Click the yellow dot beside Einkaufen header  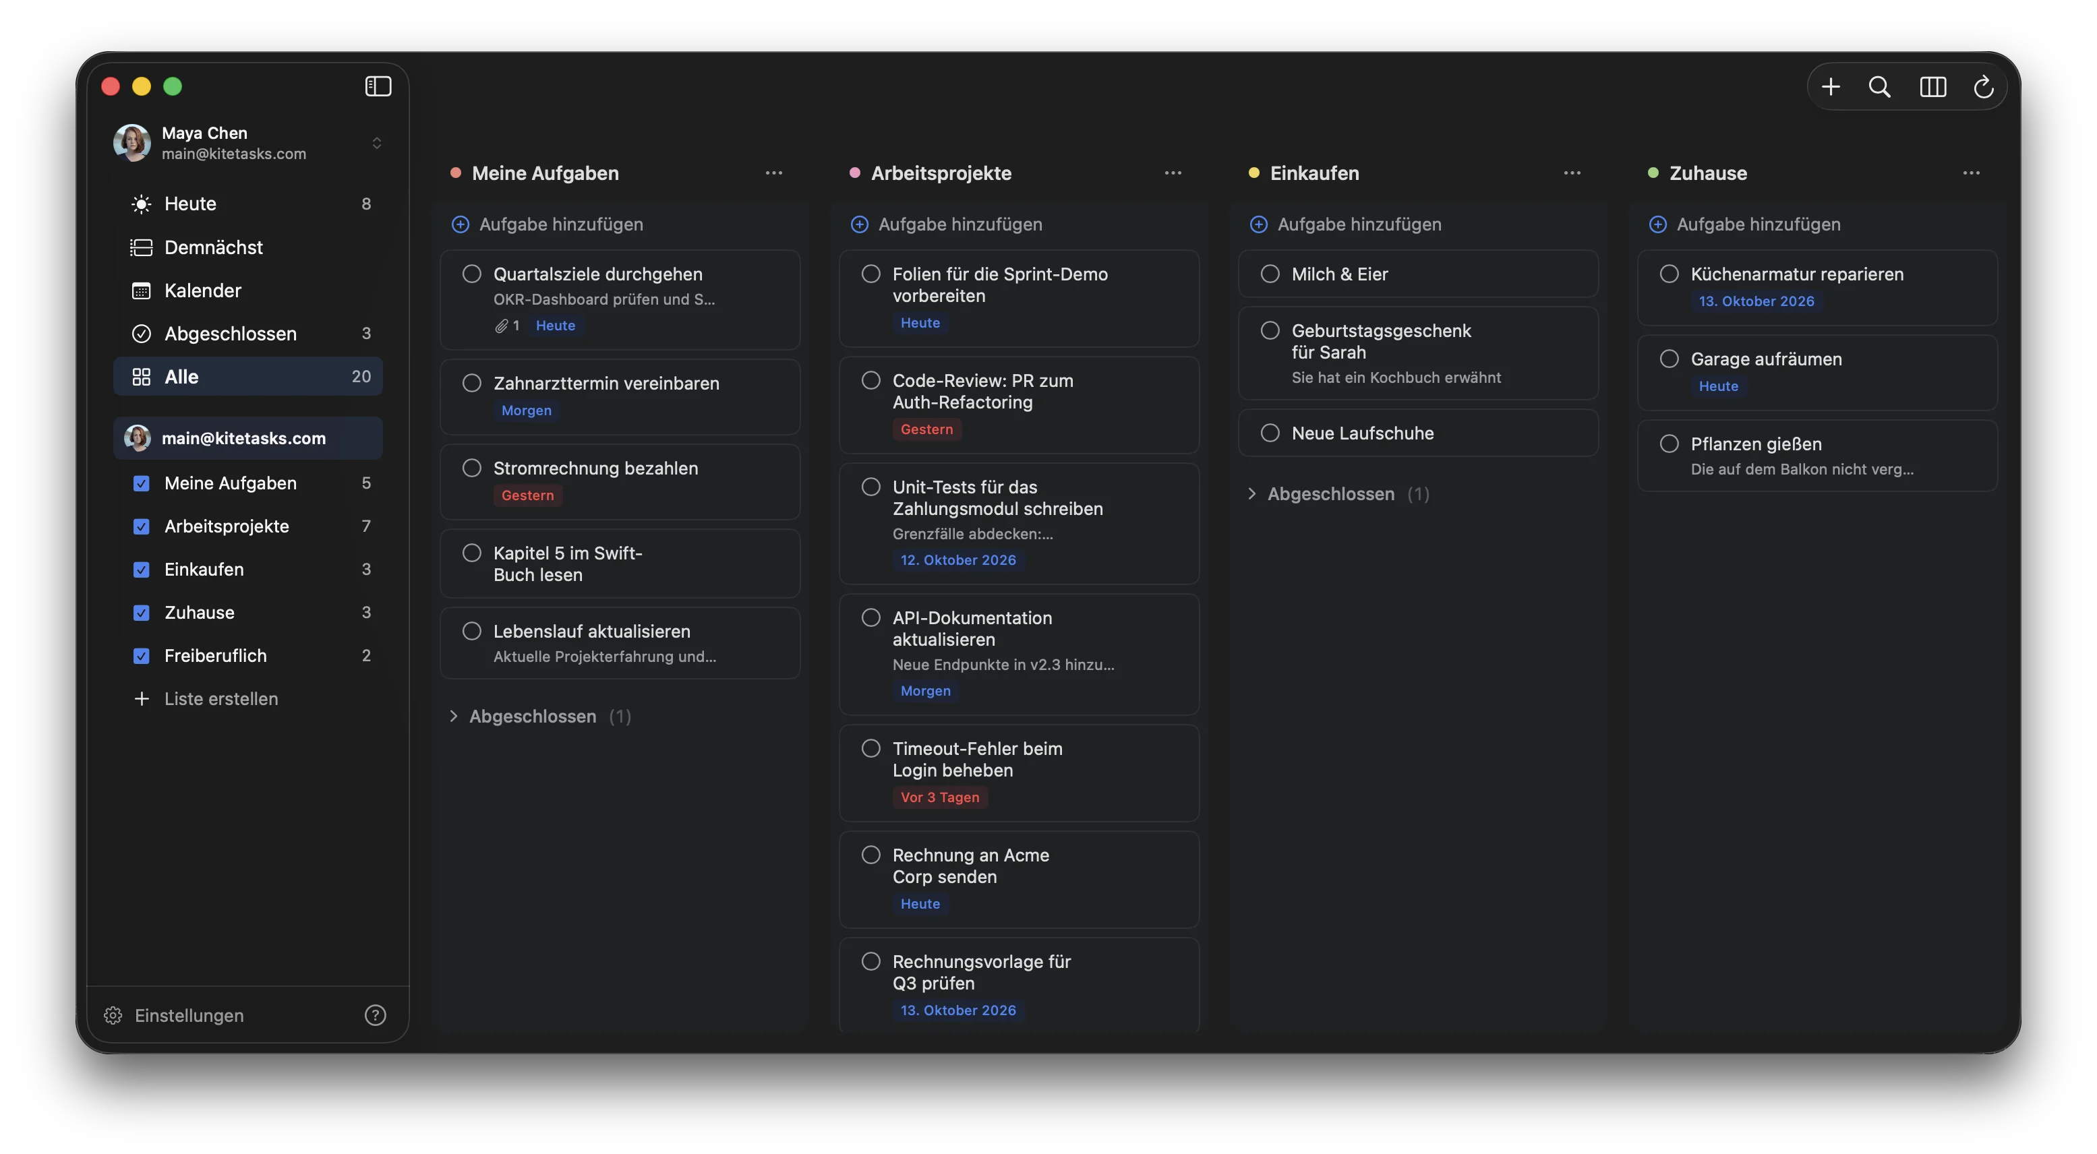(1253, 173)
